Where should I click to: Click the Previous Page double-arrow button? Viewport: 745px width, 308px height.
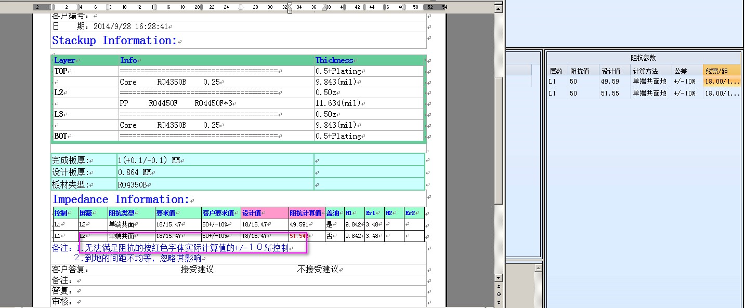tap(499, 286)
